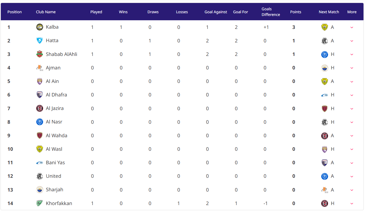Screen dimensions: 367x211
Task: Expand the Ajman row details
Action: click(352, 68)
